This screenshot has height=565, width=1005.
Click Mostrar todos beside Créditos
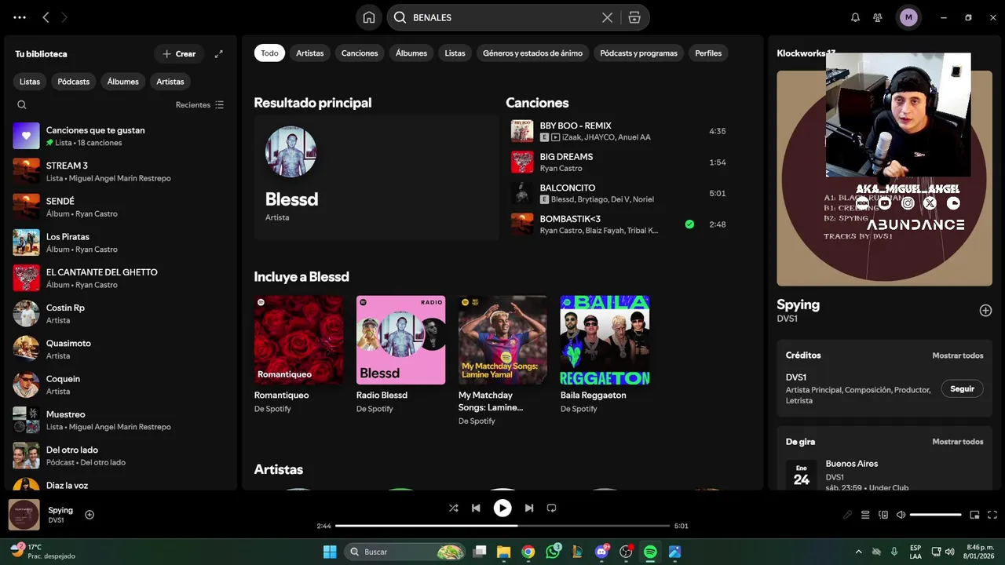tap(957, 355)
